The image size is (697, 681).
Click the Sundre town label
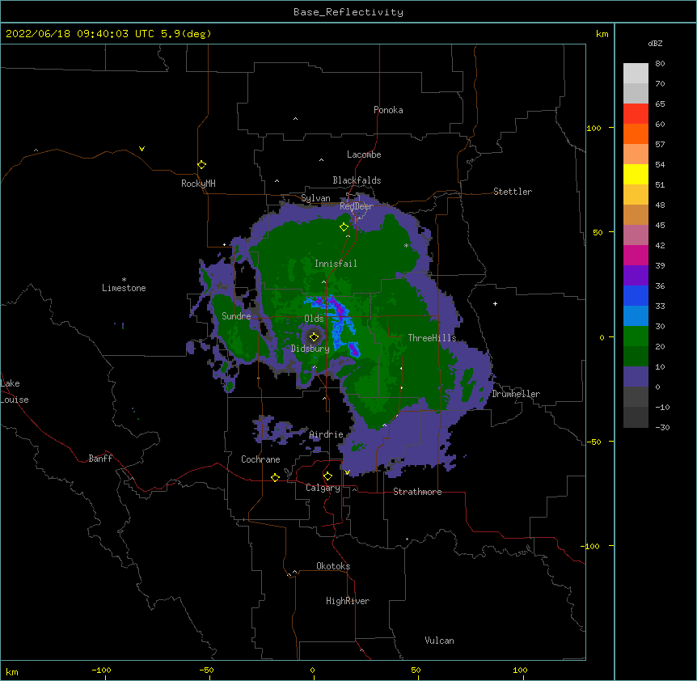236,316
